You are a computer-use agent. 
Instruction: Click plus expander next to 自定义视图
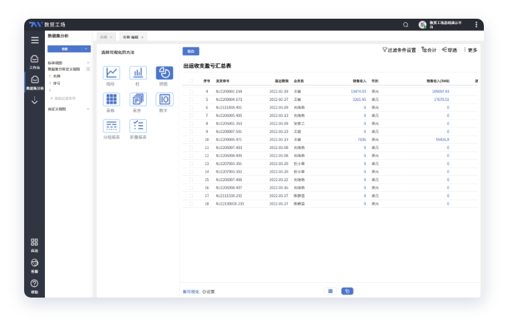coord(88,108)
